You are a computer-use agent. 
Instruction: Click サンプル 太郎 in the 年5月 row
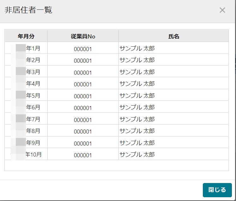point(137,95)
